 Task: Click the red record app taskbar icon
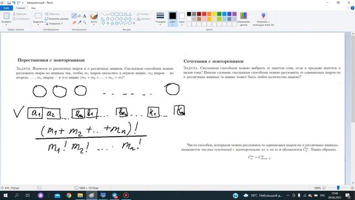point(126,195)
